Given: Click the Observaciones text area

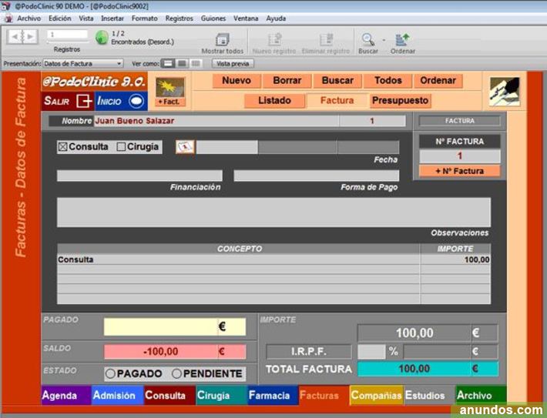Looking at the screenshot, I should pos(273,212).
